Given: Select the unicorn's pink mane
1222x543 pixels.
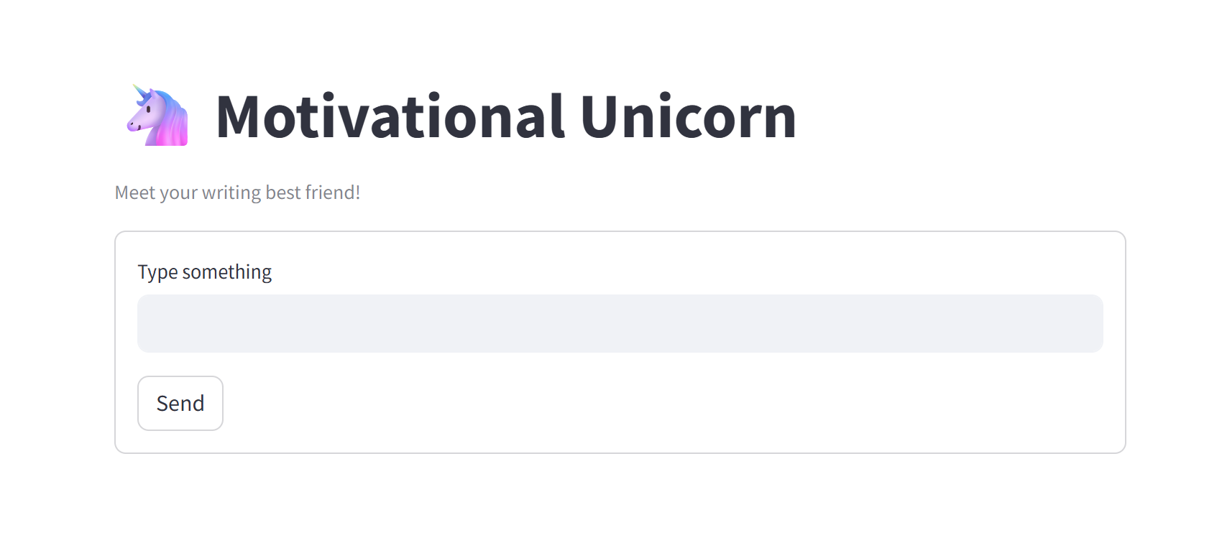Looking at the screenshot, I should click(173, 129).
